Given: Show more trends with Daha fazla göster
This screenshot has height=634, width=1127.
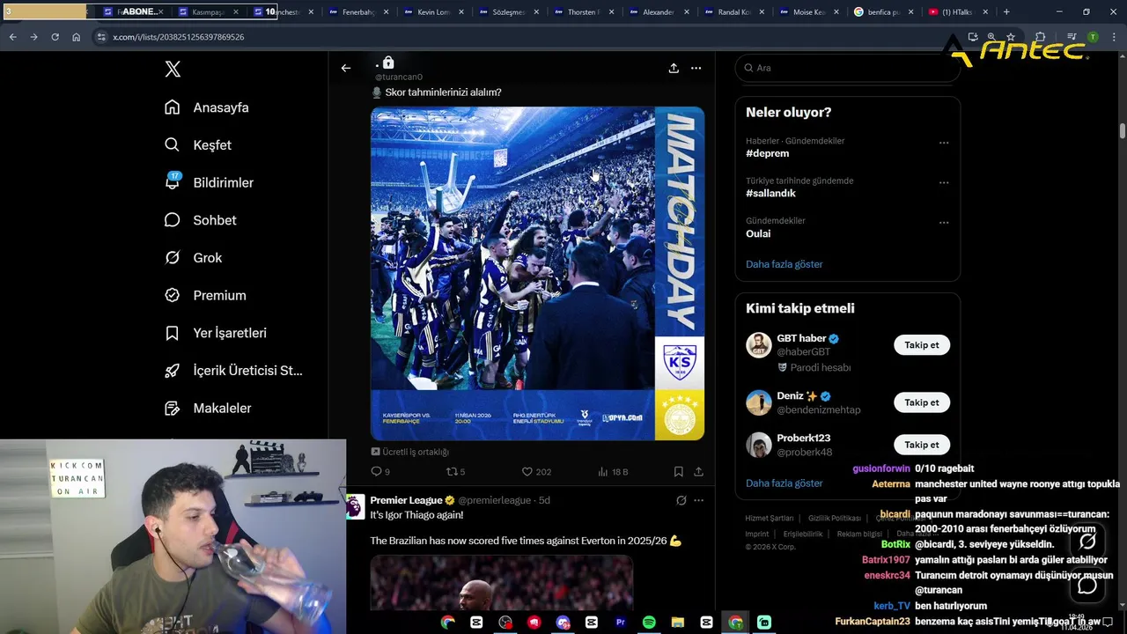Looking at the screenshot, I should pos(784,264).
